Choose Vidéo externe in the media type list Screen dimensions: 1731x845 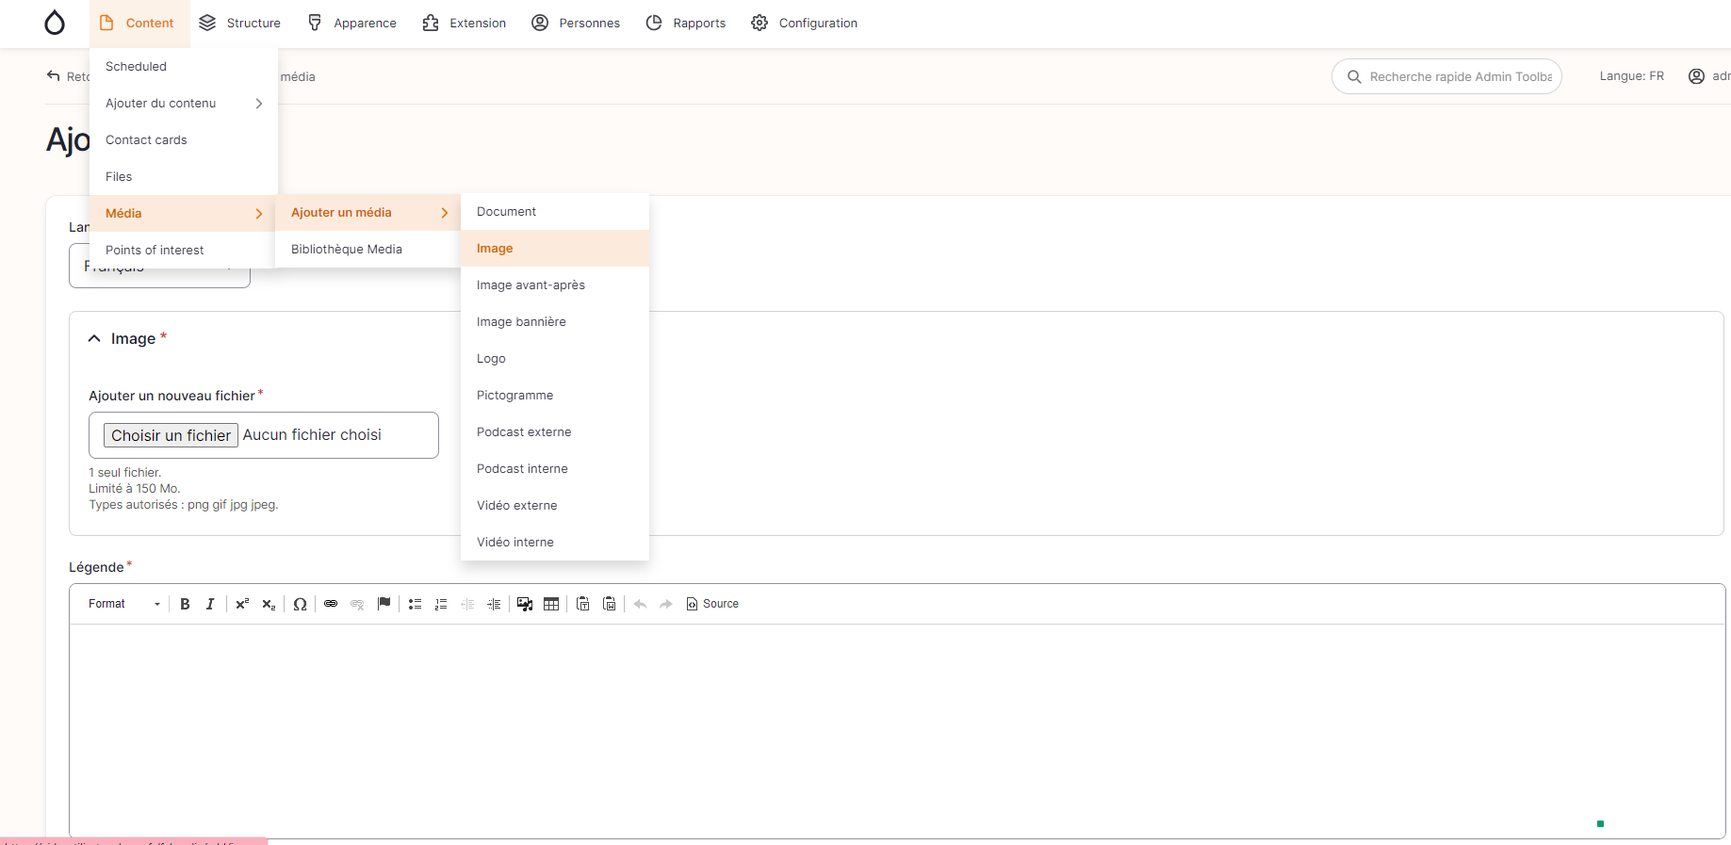click(x=516, y=506)
